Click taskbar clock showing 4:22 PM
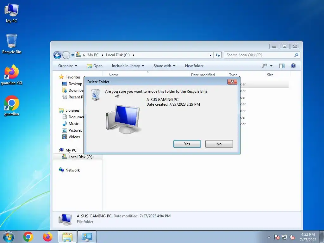The width and height of the screenshot is (324, 243). pos(308,237)
